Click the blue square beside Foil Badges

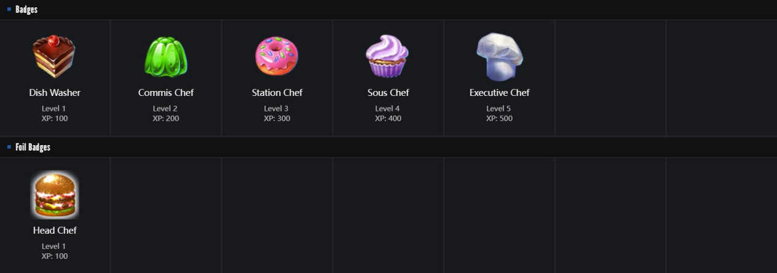9,147
